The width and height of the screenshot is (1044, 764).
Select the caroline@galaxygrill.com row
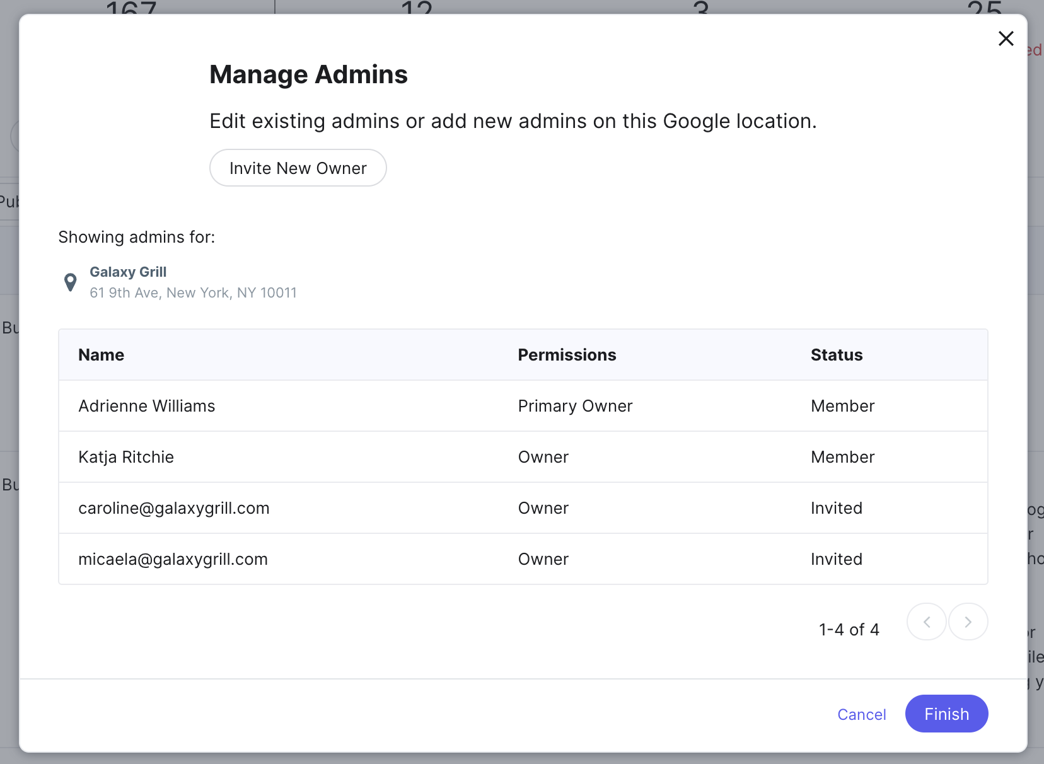pos(173,508)
